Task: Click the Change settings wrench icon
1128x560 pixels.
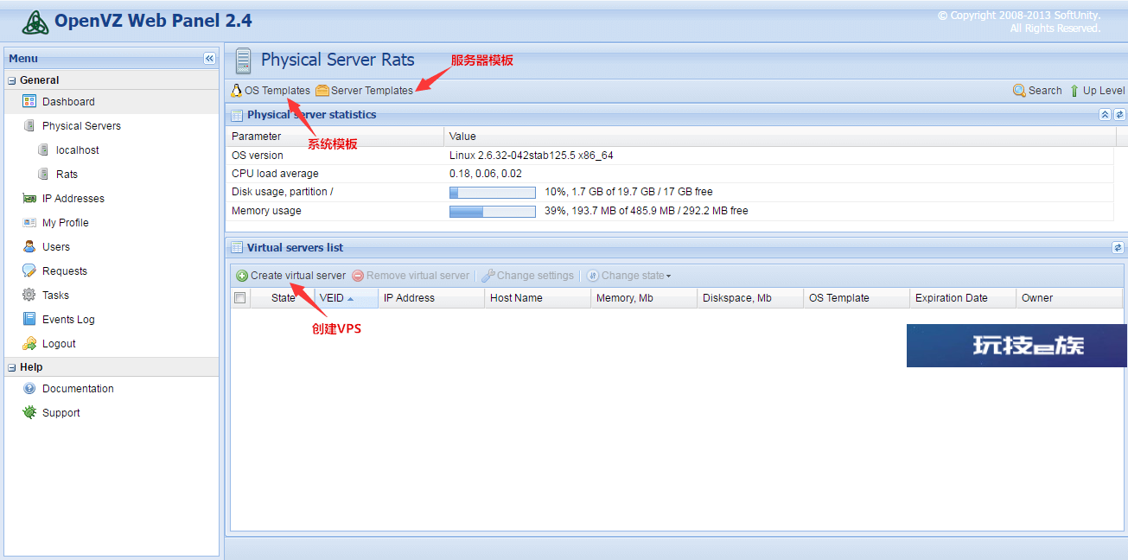Action: tap(488, 276)
